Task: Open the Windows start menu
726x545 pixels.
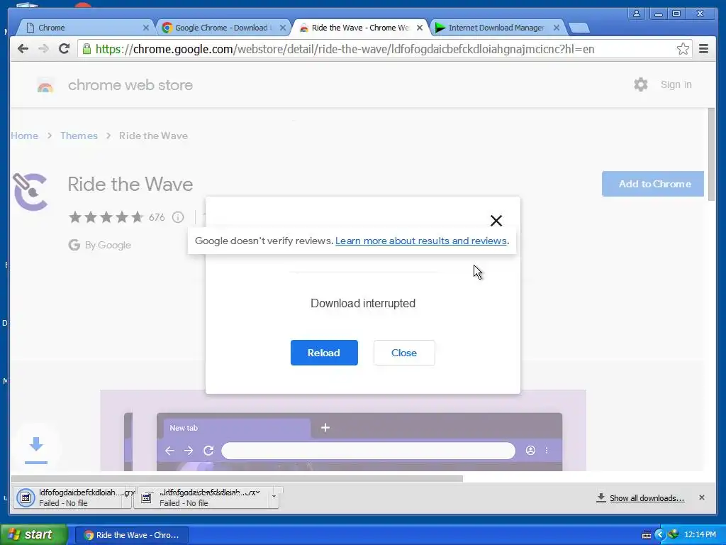Action: [33, 535]
